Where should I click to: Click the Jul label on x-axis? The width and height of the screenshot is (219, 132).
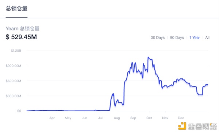(100, 118)
